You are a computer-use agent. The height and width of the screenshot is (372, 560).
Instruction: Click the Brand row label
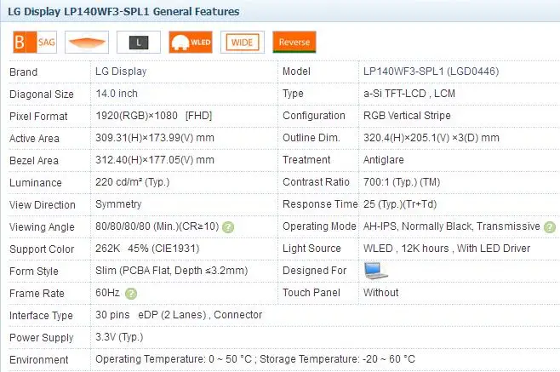[24, 72]
